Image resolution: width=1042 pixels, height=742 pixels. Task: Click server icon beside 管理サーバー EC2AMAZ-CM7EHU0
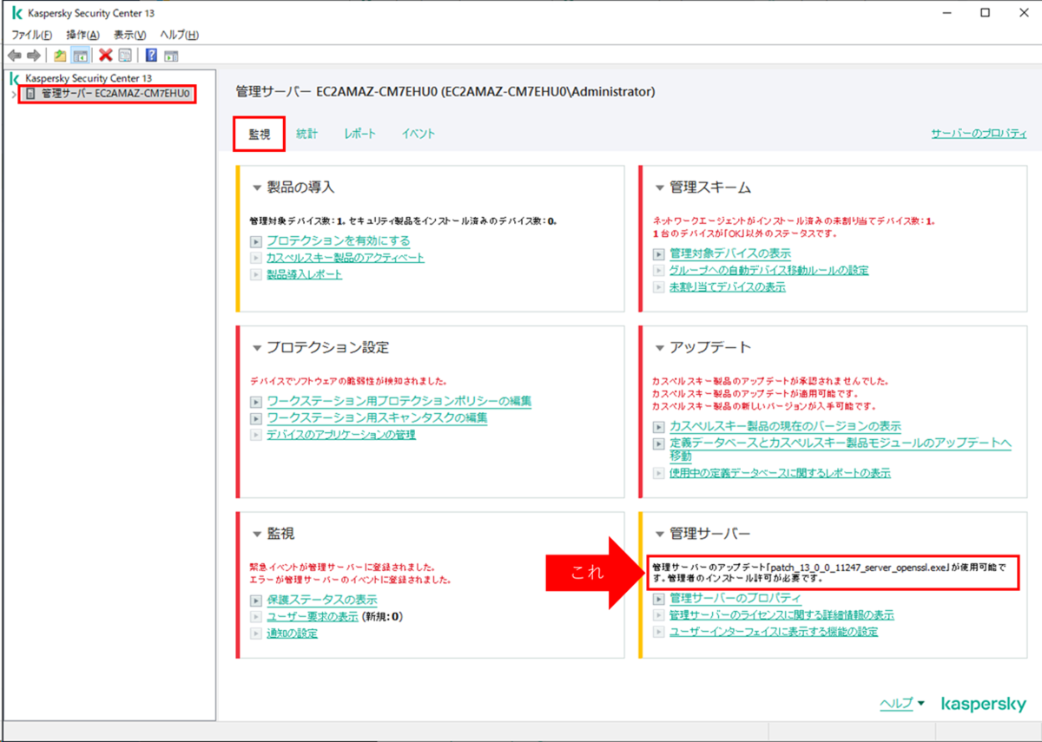(x=30, y=93)
